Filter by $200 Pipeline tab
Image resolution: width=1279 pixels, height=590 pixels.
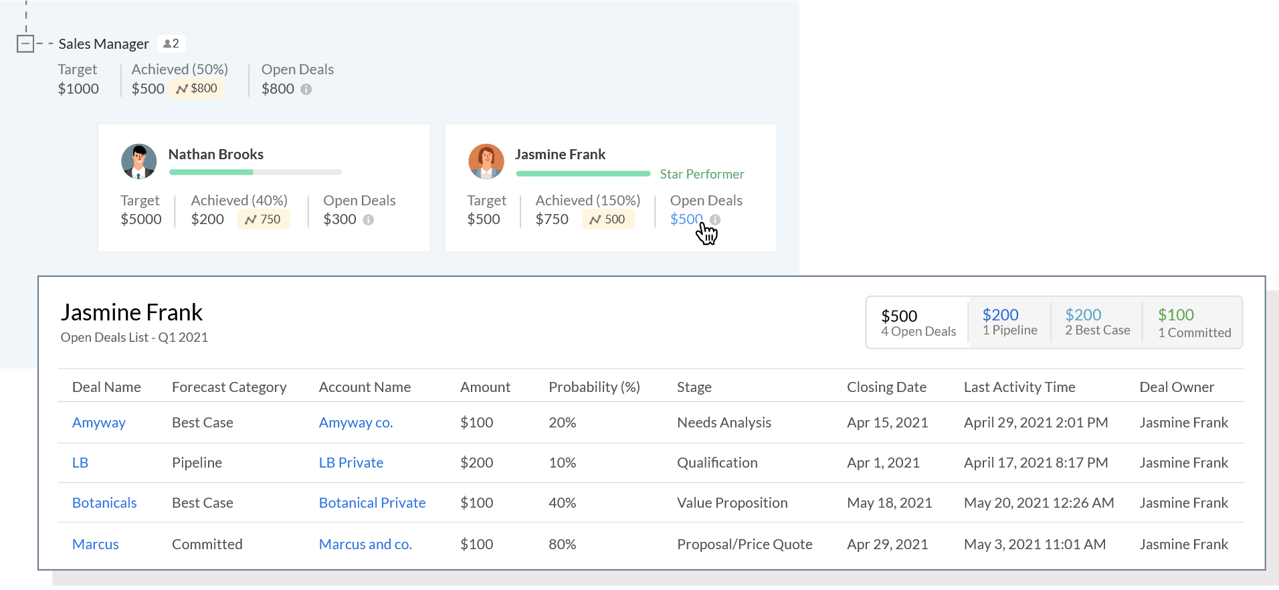(x=1009, y=322)
